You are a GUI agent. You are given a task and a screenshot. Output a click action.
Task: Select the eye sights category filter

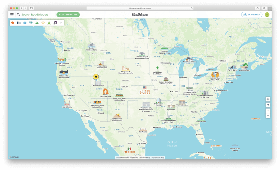click(x=43, y=23)
